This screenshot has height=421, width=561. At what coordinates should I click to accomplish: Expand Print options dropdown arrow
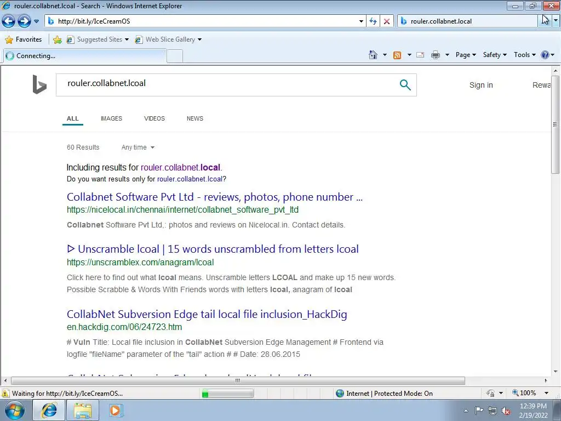[447, 55]
